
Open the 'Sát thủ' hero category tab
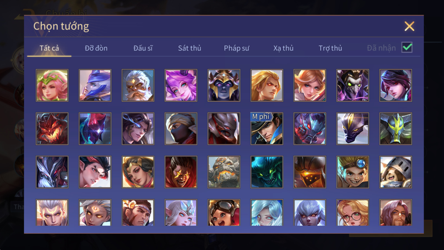(x=190, y=48)
